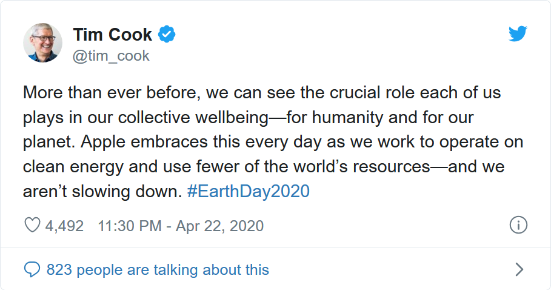Click the 11:30 PM time text

click(x=130, y=226)
